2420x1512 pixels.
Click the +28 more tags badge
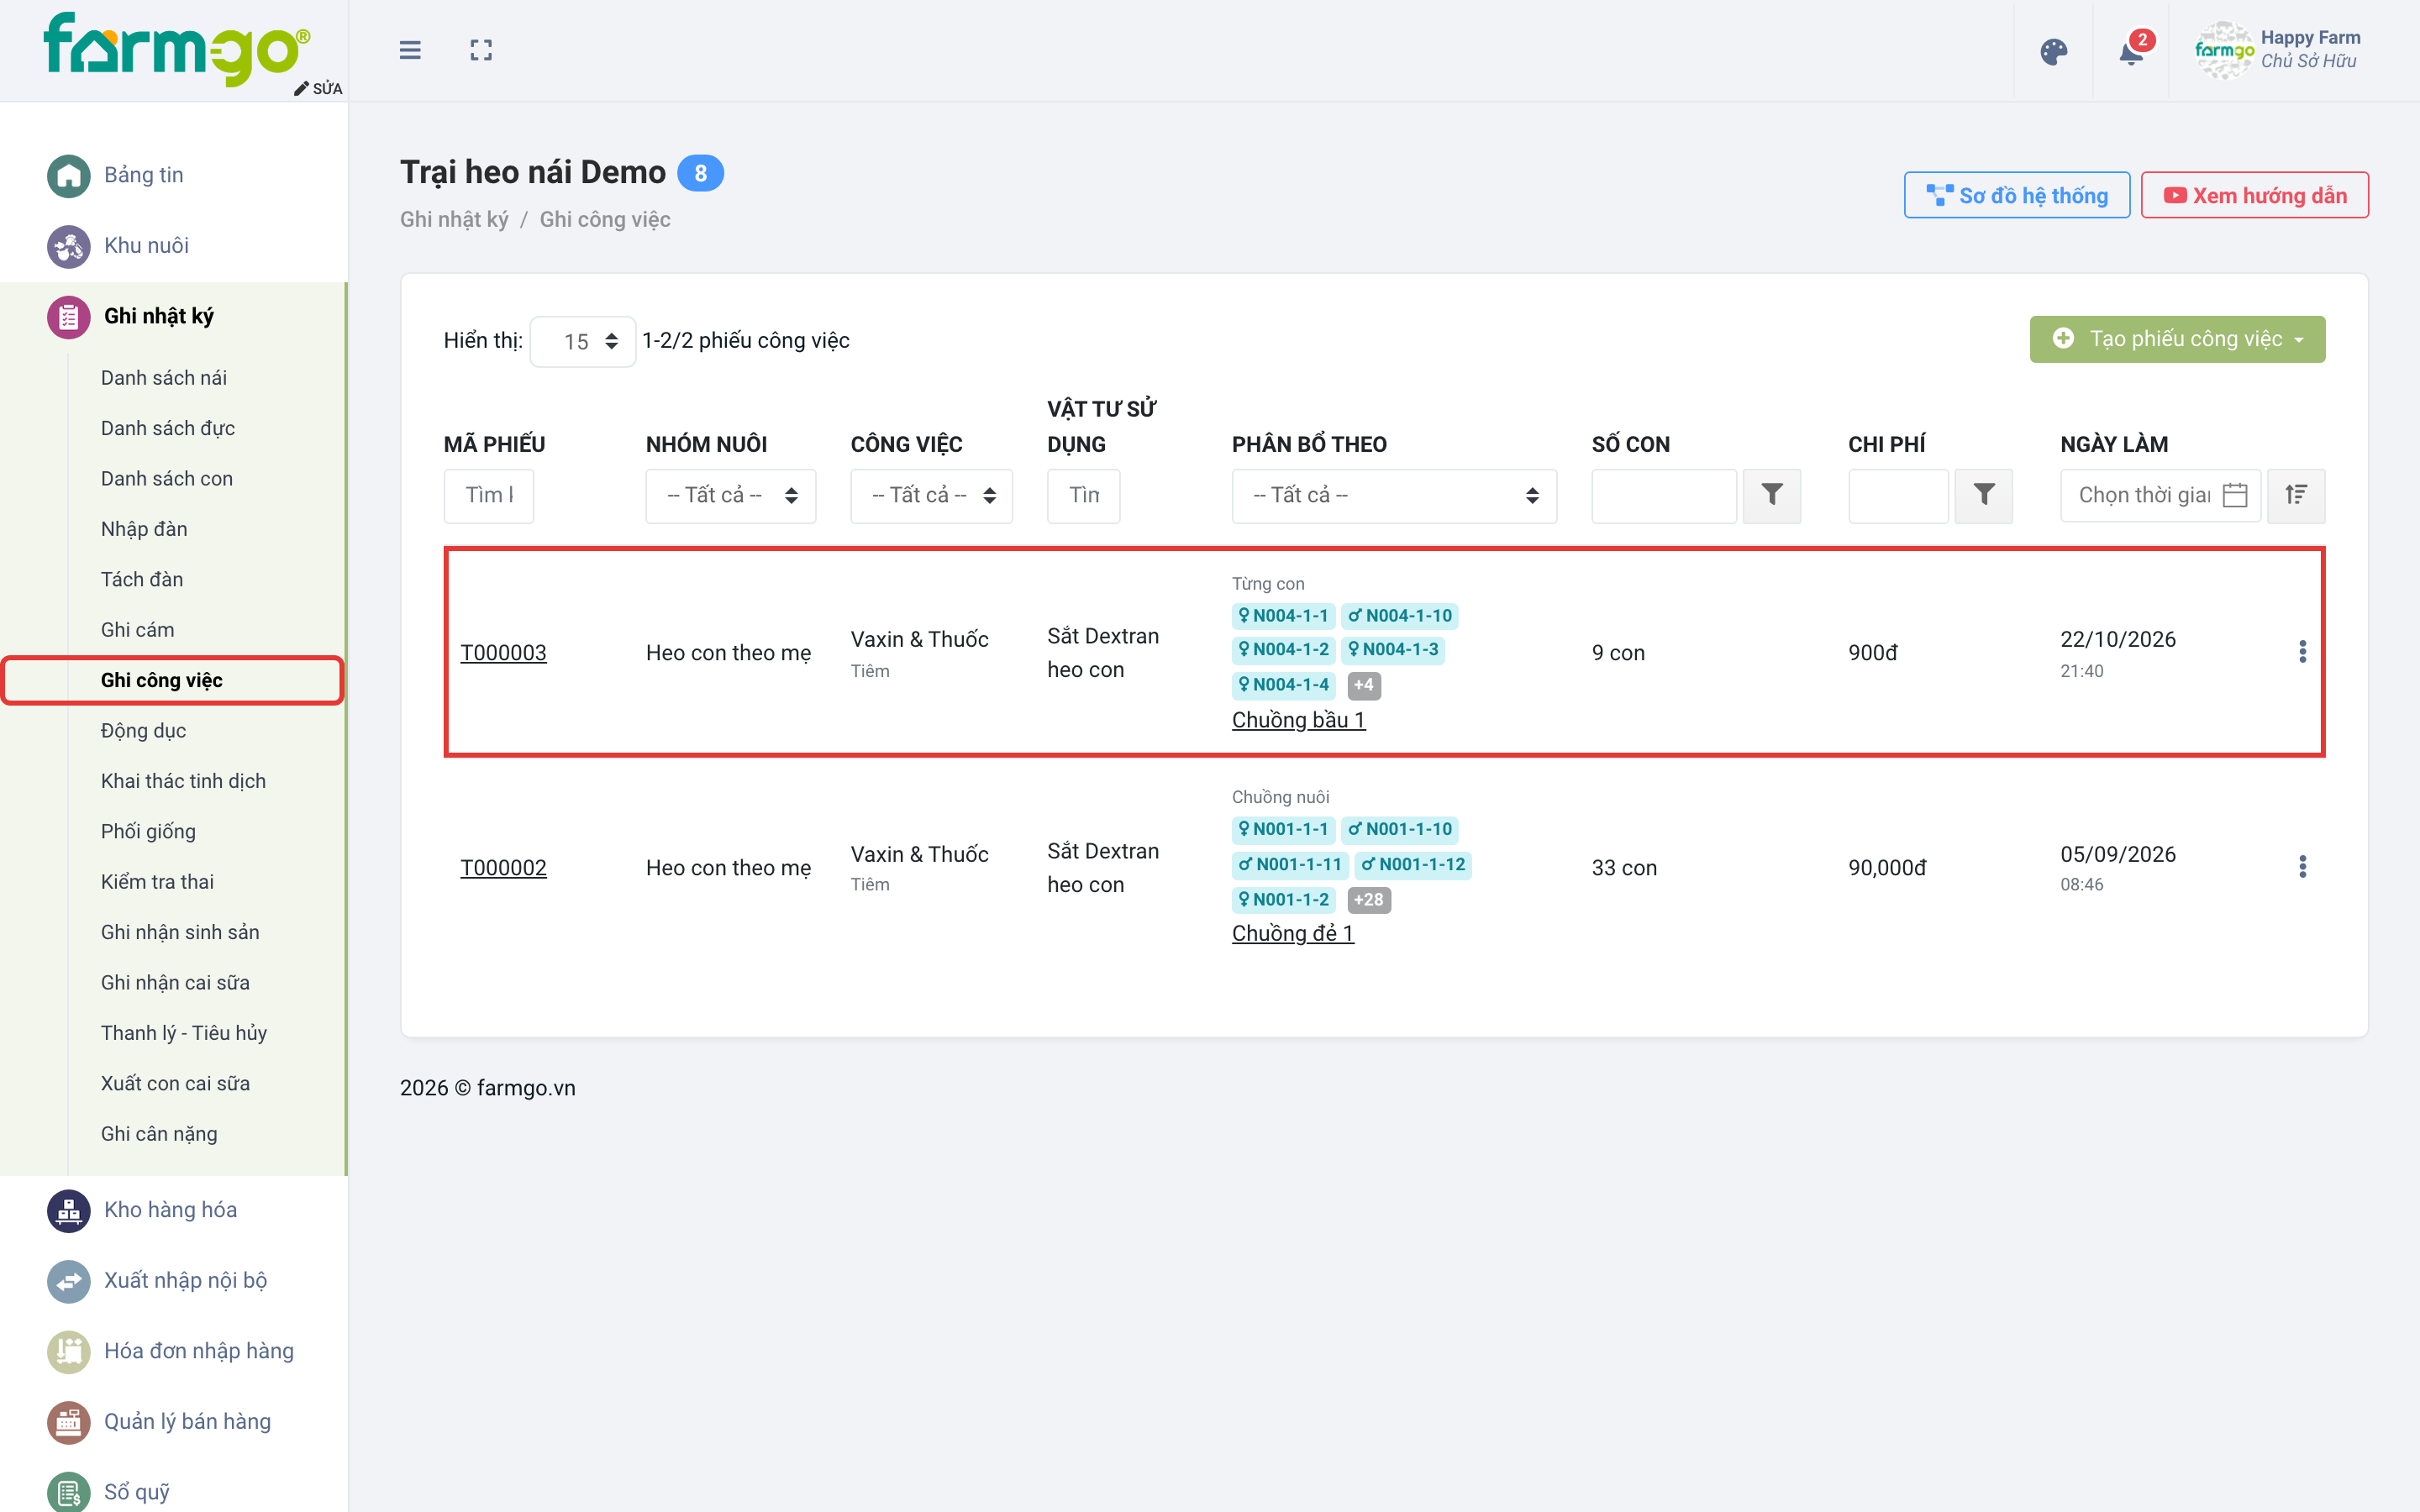(1368, 900)
